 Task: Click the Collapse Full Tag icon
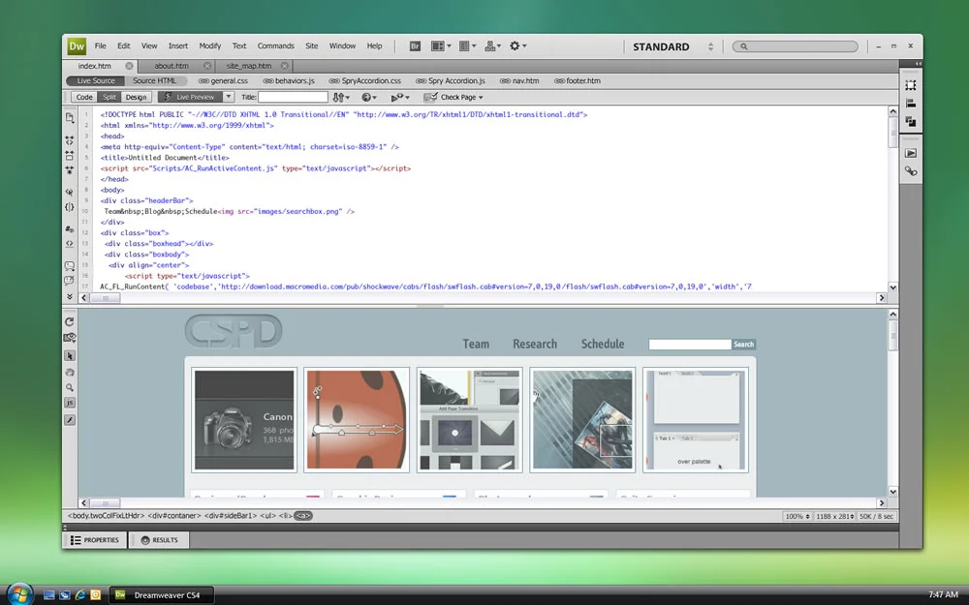pyautogui.click(x=69, y=140)
